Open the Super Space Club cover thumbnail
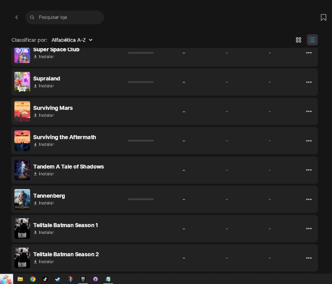 [x=22, y=56]
